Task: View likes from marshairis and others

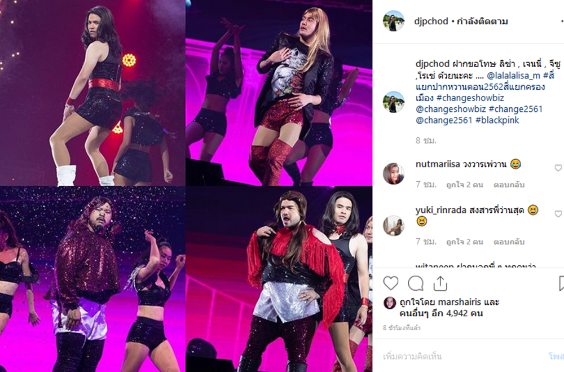Action: tap(450, 308)
